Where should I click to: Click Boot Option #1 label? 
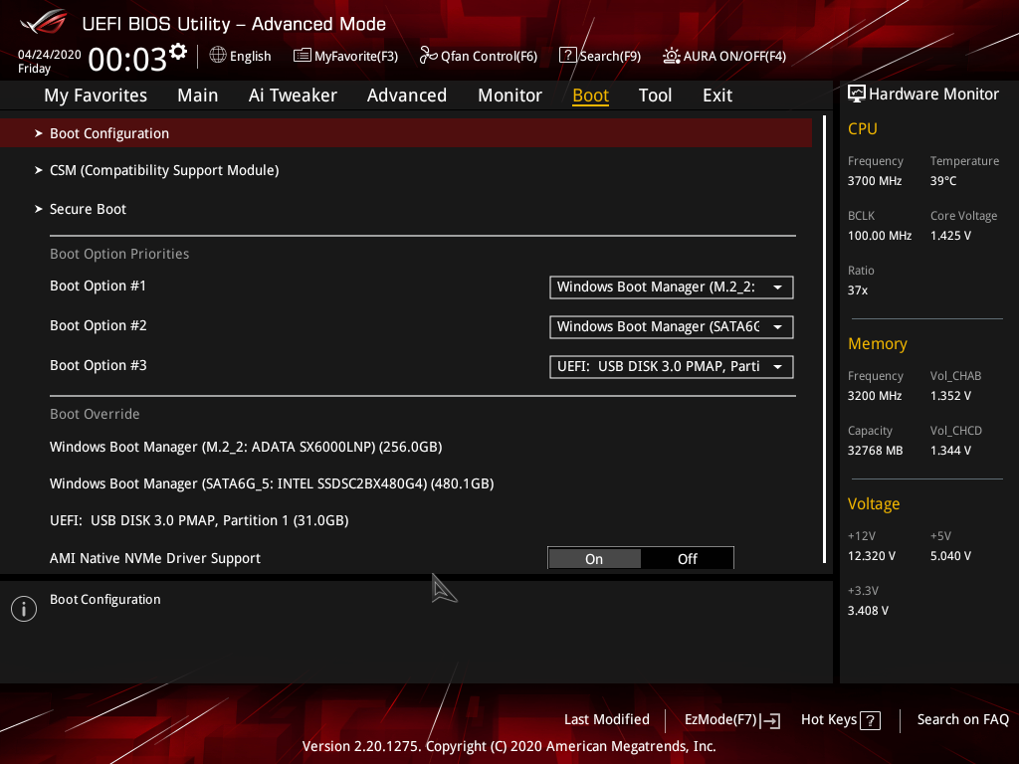point(99,286)
